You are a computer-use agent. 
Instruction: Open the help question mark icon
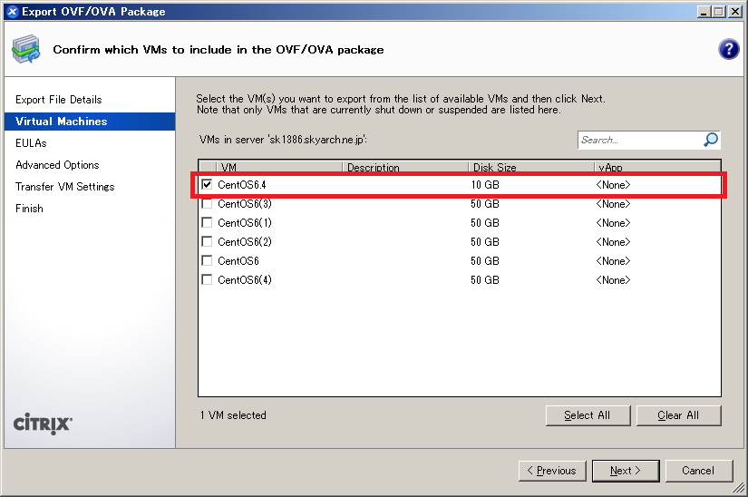[x=728, y=49]
